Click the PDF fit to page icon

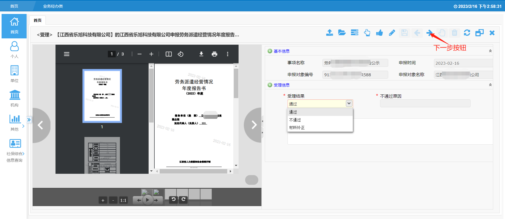(x=169, y=54)
